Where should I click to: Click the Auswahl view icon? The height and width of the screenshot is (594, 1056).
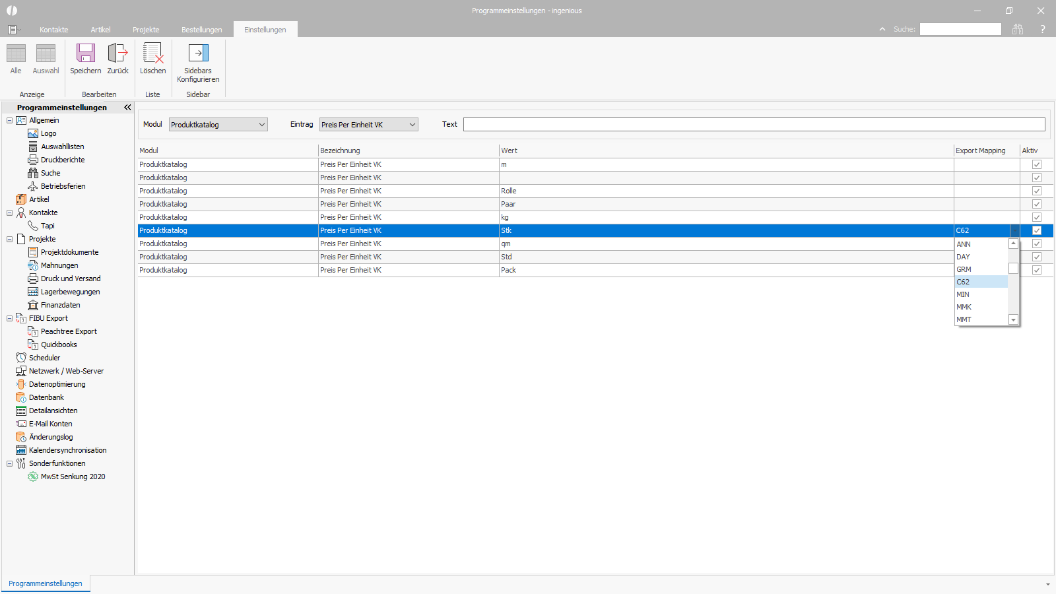(46, 54)
